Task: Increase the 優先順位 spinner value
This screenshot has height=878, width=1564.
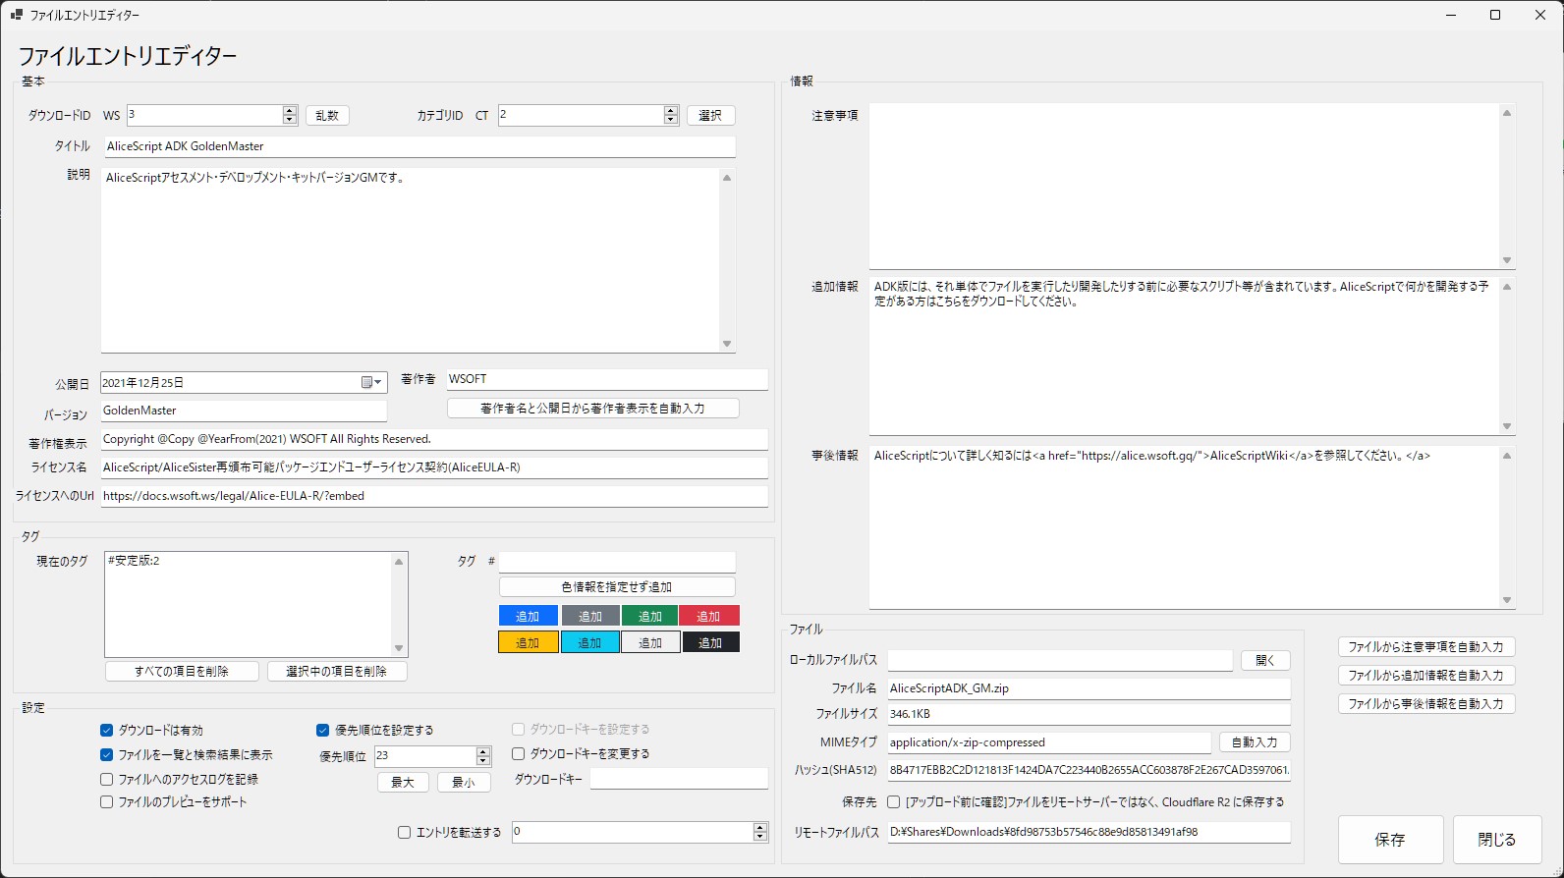Action: (483, 751)
